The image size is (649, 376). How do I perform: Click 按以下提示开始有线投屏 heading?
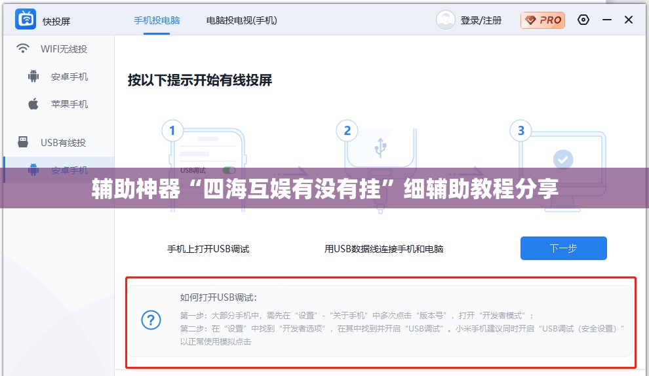coord(200,80)
